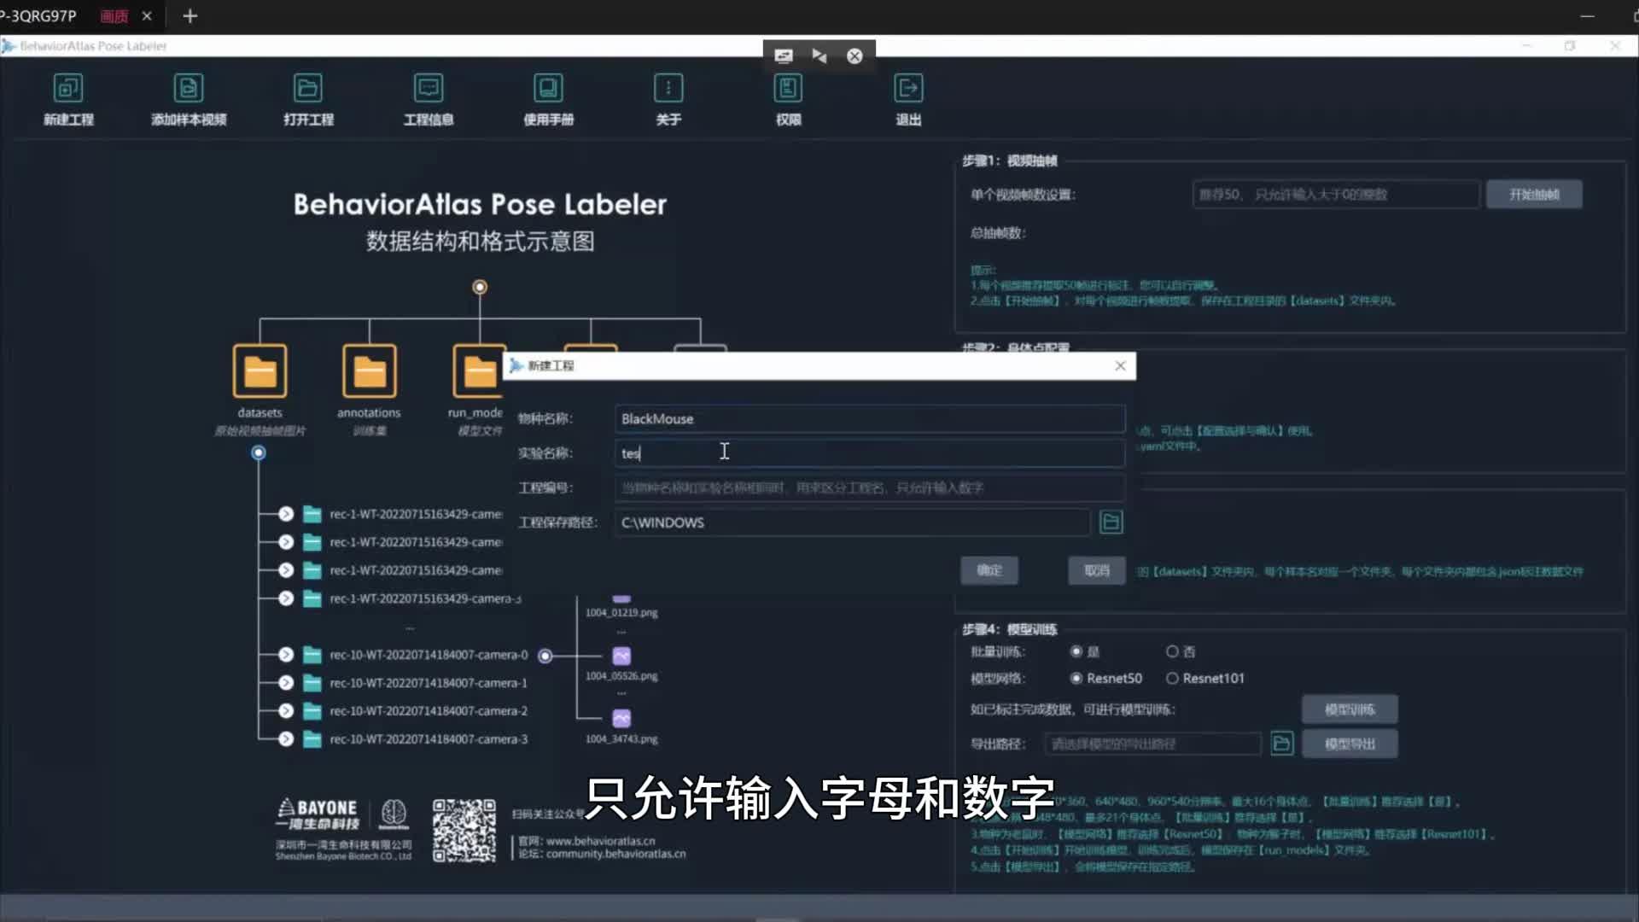The height and width of the screenshot is (922, 1639).
Task: Click the 1004_01219.png file label
Action: (621, 613)
